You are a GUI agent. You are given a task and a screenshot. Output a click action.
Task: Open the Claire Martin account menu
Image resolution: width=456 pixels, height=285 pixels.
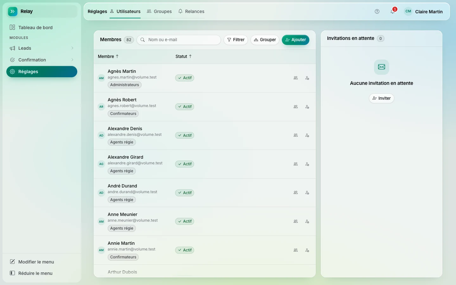(423, 11)
